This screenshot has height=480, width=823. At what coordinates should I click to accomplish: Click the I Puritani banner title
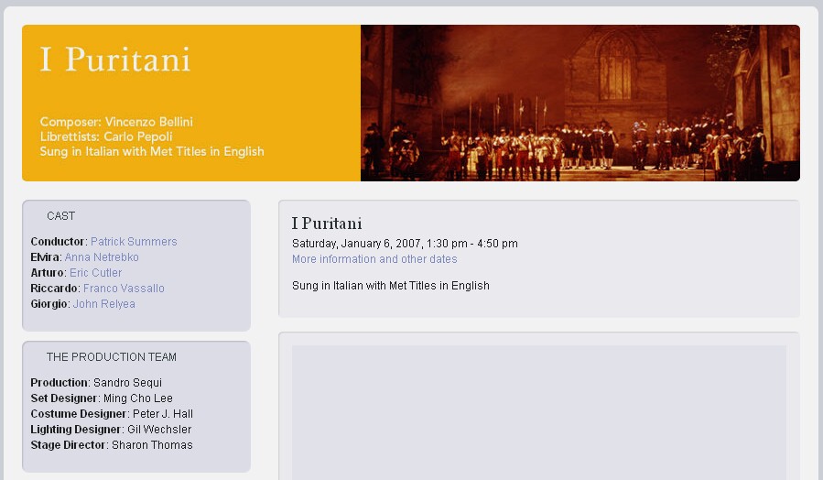point(115,60)
